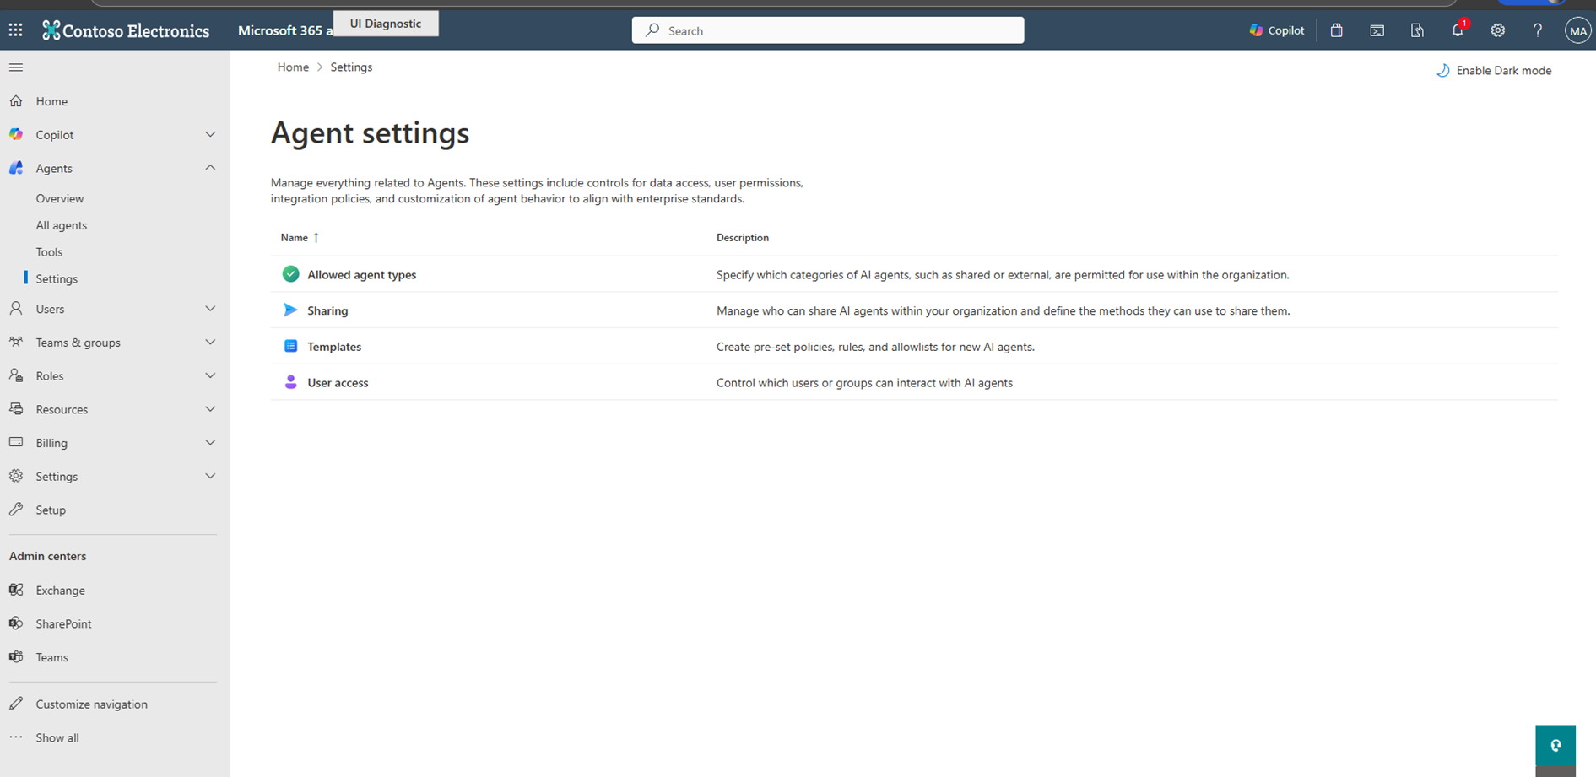The width and height of the screenshot is (1596, 777).
Task: Open the Exchange admin center
Action: (x=60, y=590)
